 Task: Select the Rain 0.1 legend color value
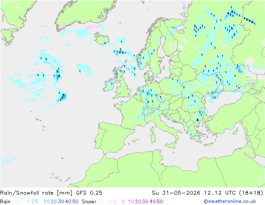coord(18,202)
